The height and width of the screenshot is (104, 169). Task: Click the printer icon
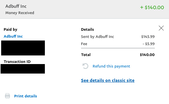(7, 96)
